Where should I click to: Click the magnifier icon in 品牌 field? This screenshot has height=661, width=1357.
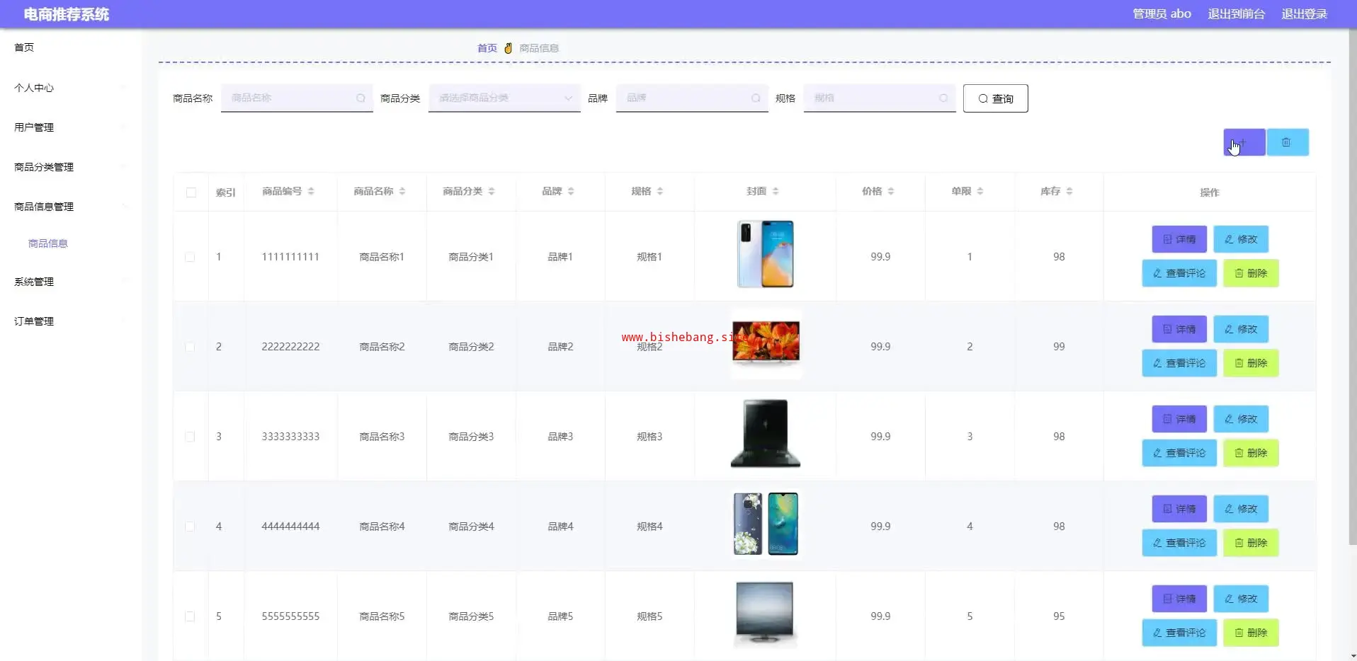pos(756,98)
